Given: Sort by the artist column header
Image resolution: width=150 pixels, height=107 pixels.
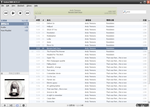Looking at the screenshot, I should pos(94,20).
